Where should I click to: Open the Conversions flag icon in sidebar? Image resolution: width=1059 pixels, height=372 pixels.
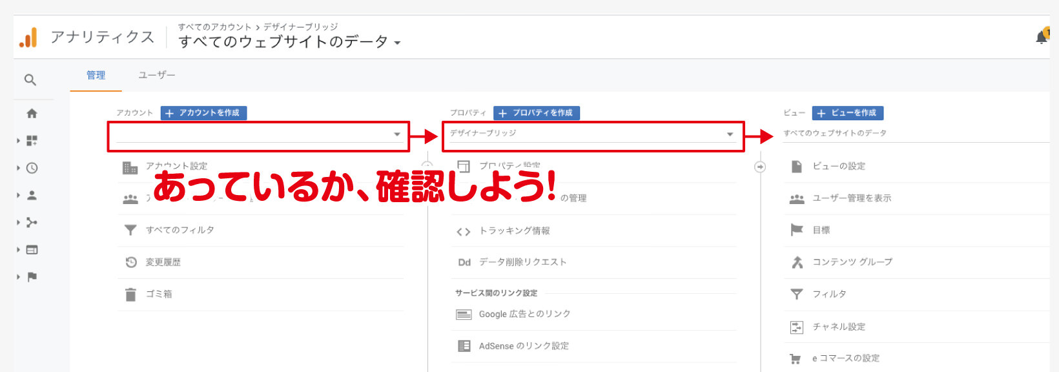(32, 277)
